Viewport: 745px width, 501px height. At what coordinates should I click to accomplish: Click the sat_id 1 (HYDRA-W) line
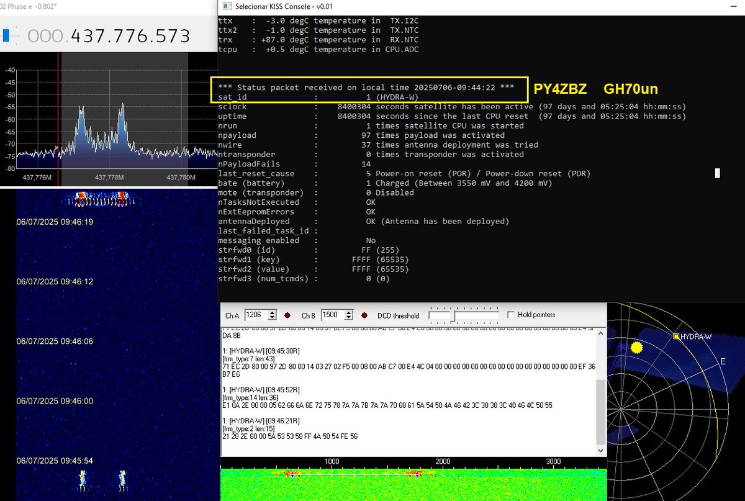(x=318, y=97)
